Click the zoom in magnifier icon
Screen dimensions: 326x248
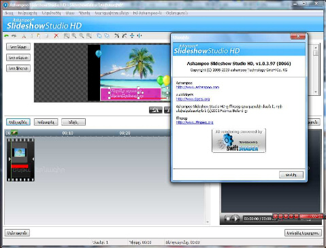(74, 36)
